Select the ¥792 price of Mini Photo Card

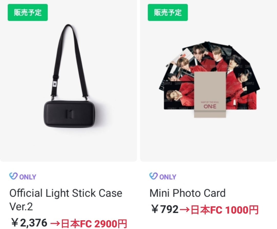[x=165, y=209]
